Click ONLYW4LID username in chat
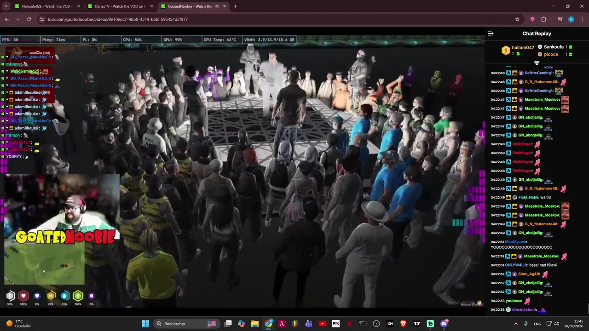Screen dimensions: 589x331 pos(516,265)
